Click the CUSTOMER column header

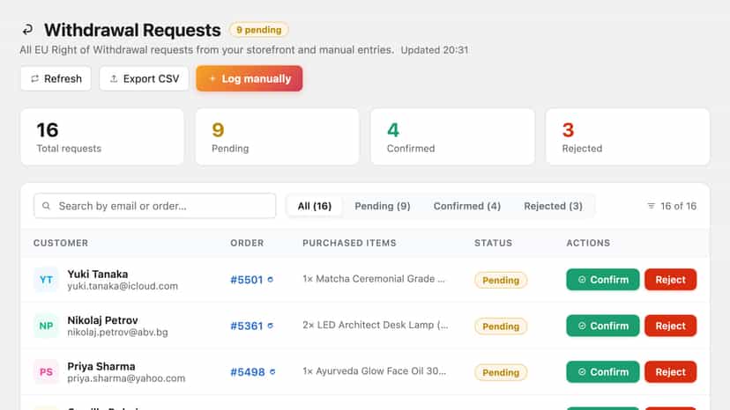pos(61,243)
